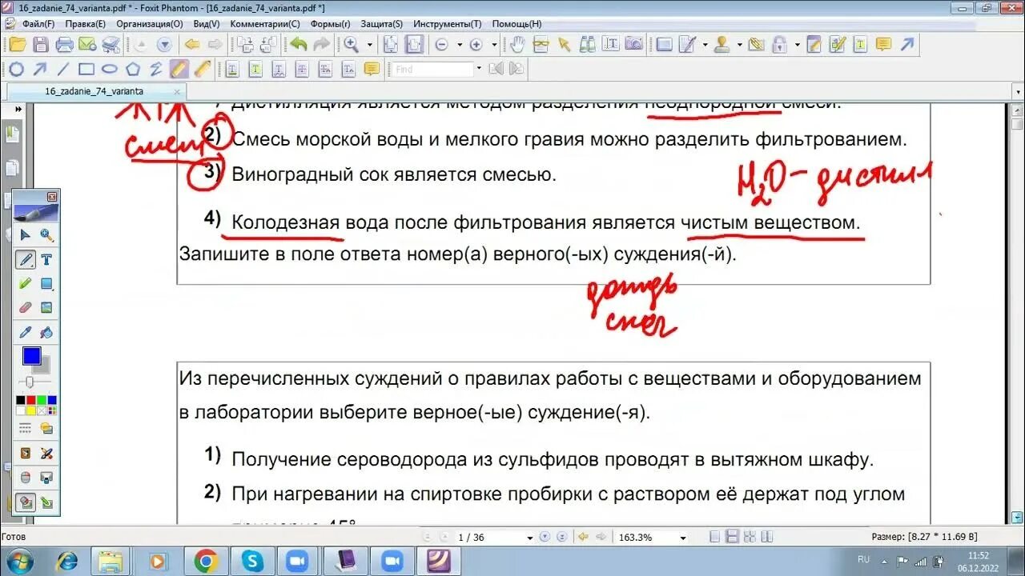Zoom in with the plus button
This screenshot has height=576, width=1025.
[x=476, y=45]
